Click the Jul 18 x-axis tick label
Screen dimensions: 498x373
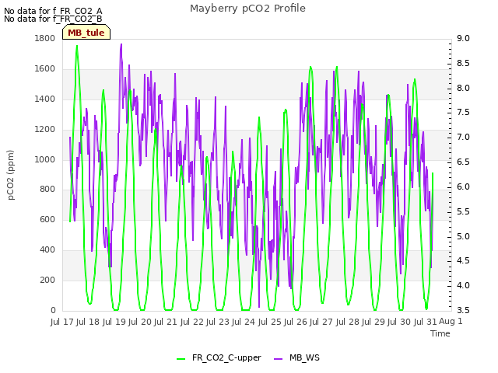(88, 322)
